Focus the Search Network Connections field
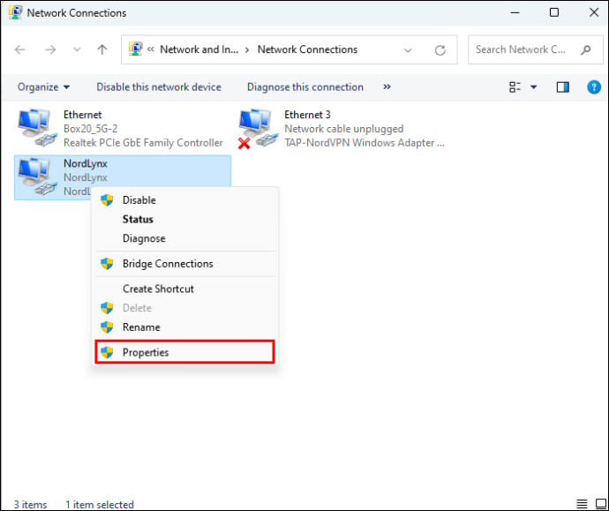This screenshot has width=609, height=511. point(536,49)
